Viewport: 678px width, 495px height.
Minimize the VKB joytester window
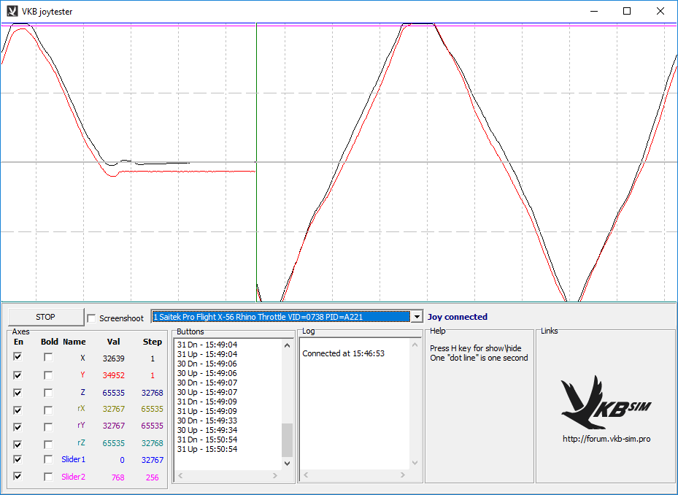click(x=593, y=11)
